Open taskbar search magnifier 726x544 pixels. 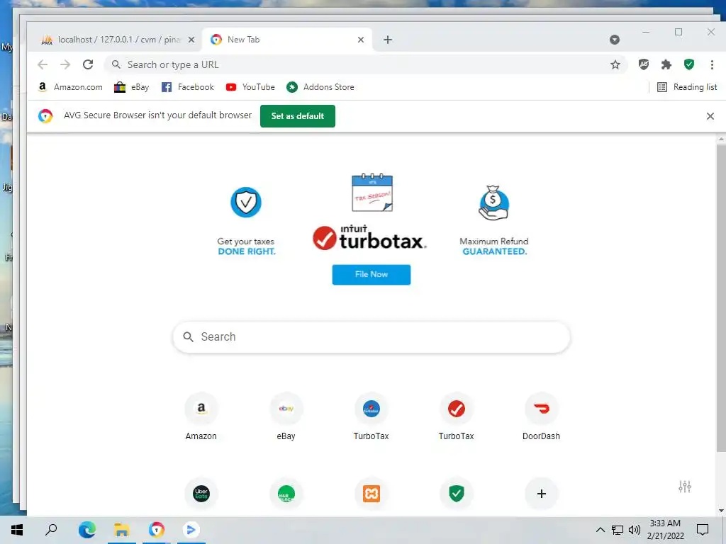tap(51, 530)
